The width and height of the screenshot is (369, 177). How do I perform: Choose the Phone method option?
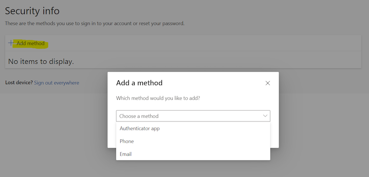(x=127, y=141)
